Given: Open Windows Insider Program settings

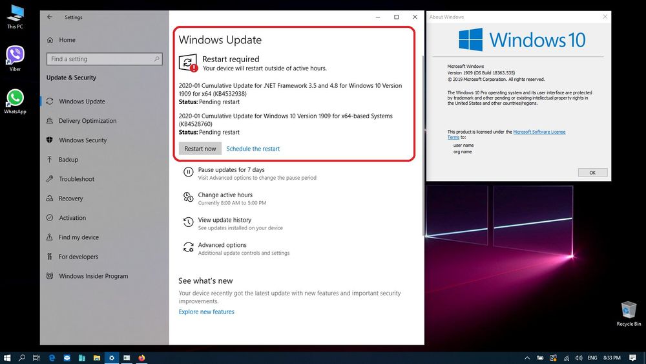Looking at the screenshot, I should pos(93,276).
